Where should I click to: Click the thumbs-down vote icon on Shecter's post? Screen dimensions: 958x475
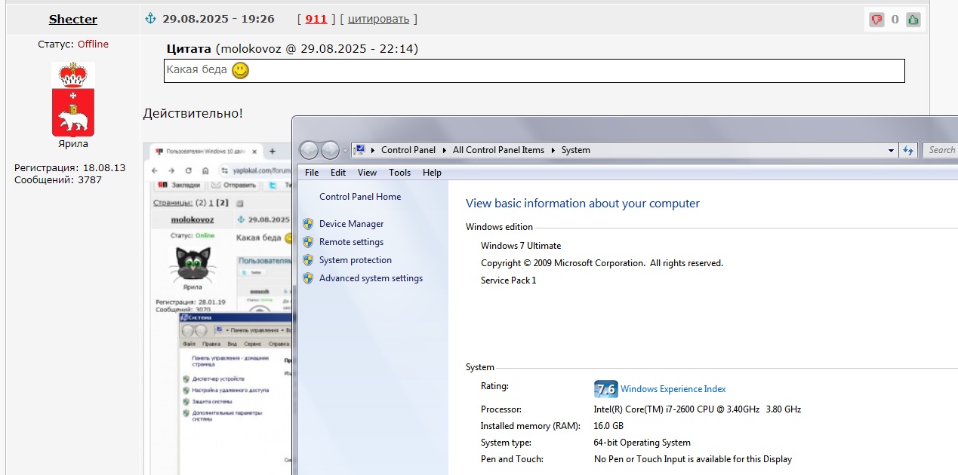coord(876,20)
